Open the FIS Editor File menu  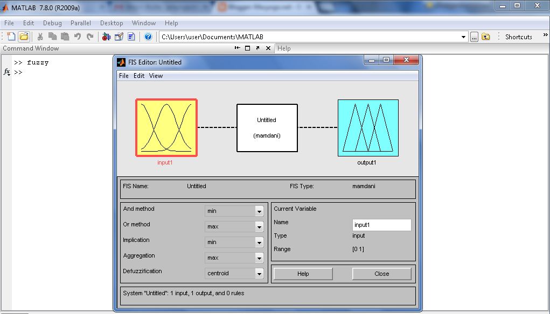coord(123,76)
